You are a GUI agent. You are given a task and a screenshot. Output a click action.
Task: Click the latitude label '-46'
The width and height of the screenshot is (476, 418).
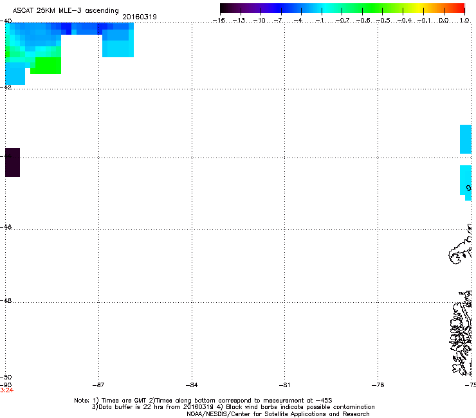[x=6, y=227]
